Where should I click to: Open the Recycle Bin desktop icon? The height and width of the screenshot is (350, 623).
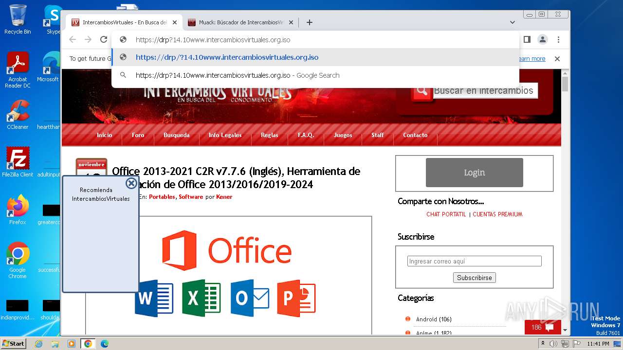18,19
